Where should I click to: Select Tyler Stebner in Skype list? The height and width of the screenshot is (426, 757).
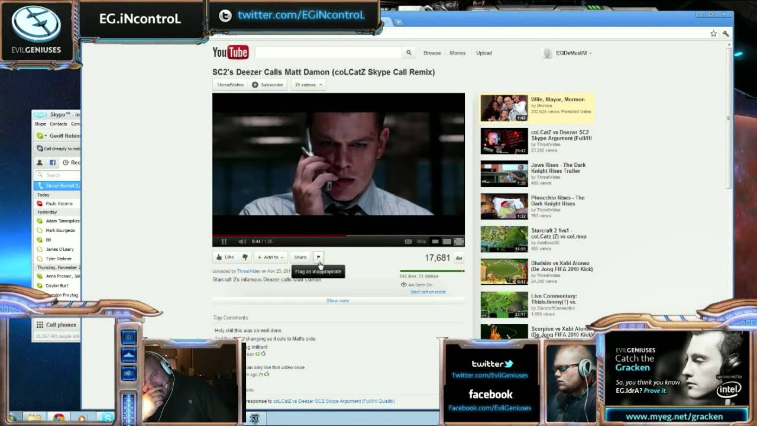pyautogui.click(x=57, y=259)
